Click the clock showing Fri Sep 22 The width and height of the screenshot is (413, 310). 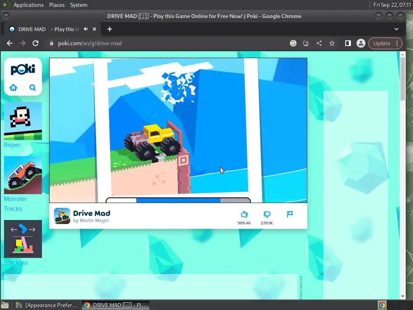(392, 5)
